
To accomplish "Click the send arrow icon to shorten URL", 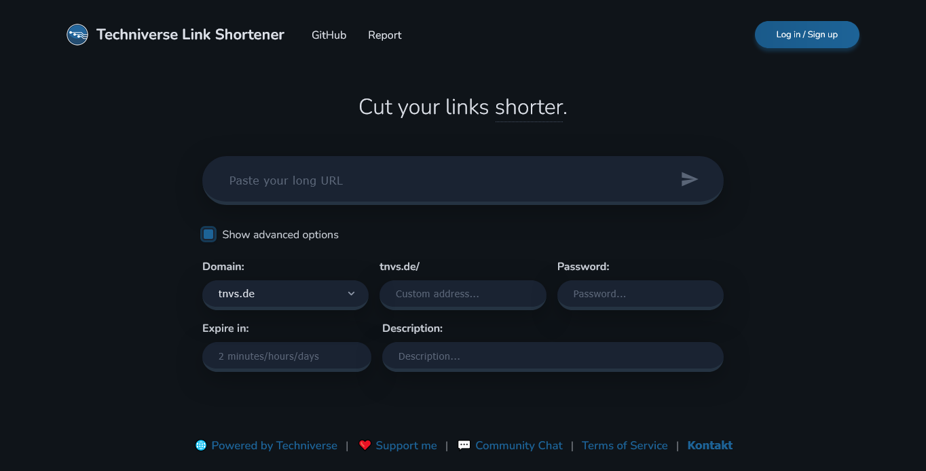I will 690,179.
